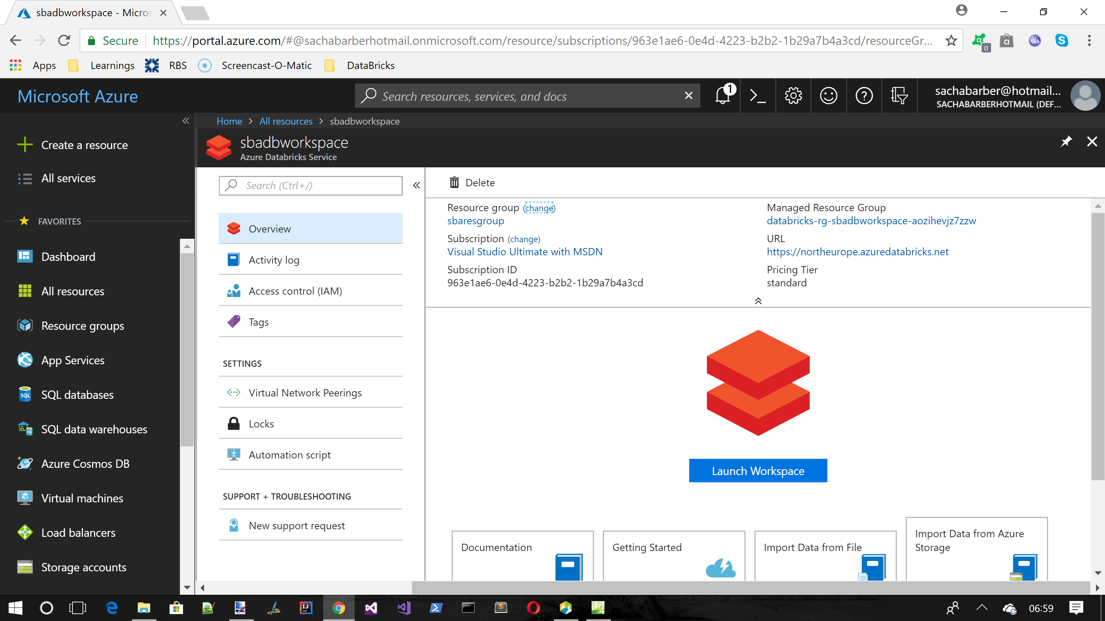
Task: Open Microsoft Edge from taskbar
Action: pos(112,608)
